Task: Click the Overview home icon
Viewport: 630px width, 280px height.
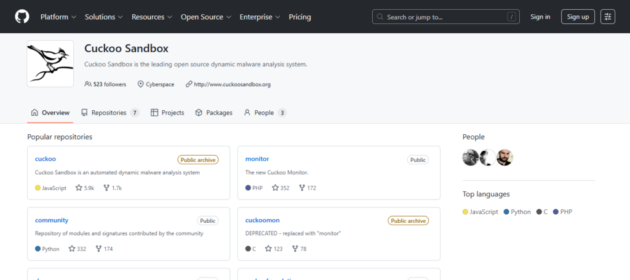Action: pos(34,113)
